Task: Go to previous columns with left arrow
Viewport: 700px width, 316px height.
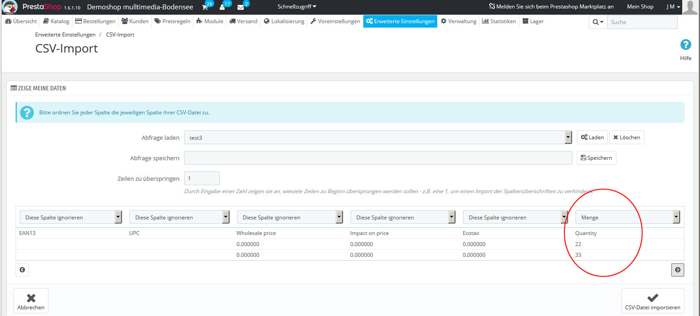Action: [x=22, y=270]
